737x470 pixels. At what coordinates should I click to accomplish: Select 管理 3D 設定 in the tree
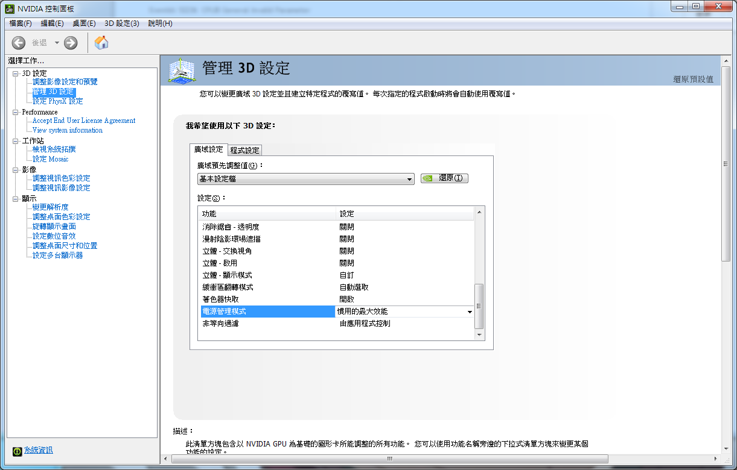pos(54,92)
